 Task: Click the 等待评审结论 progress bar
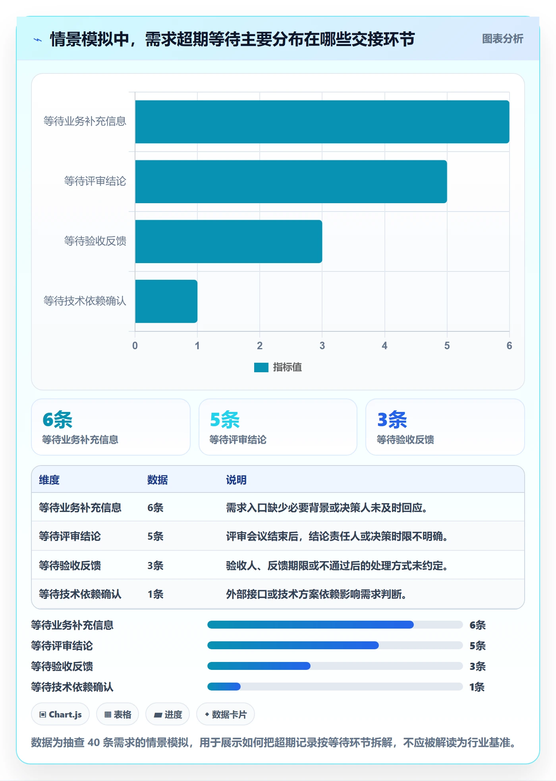(x=335, y=645)
